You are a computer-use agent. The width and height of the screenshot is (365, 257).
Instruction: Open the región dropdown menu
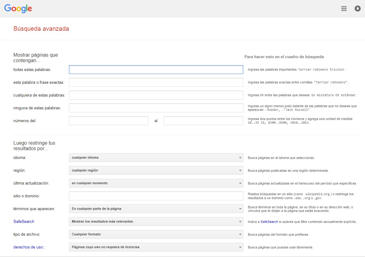point(156,171)
